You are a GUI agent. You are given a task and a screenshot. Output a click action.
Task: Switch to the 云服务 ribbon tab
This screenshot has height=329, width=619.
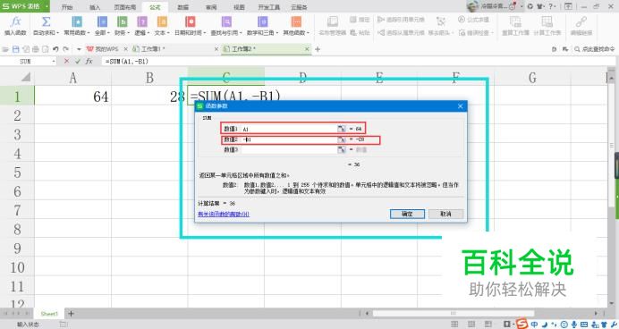[299, 7]
